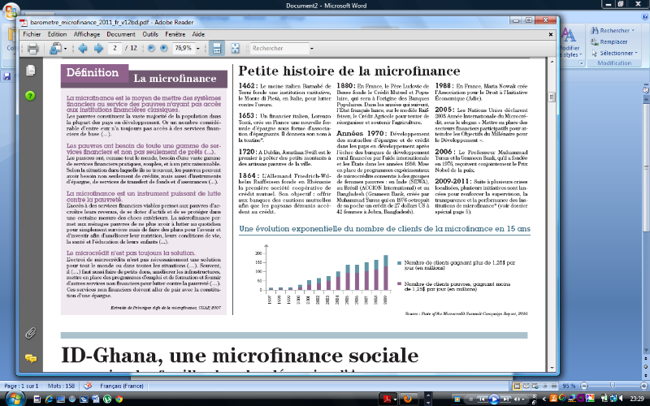Click the scroll up arrow of the PDF
This screenshot has height=406, width=650.
point(552,62)
